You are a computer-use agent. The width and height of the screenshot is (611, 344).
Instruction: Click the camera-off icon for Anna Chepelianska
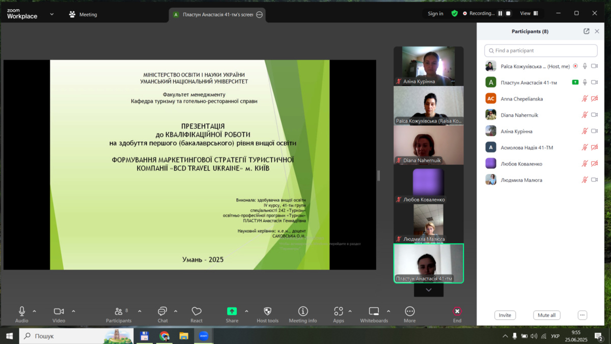[x=594, y=99]
